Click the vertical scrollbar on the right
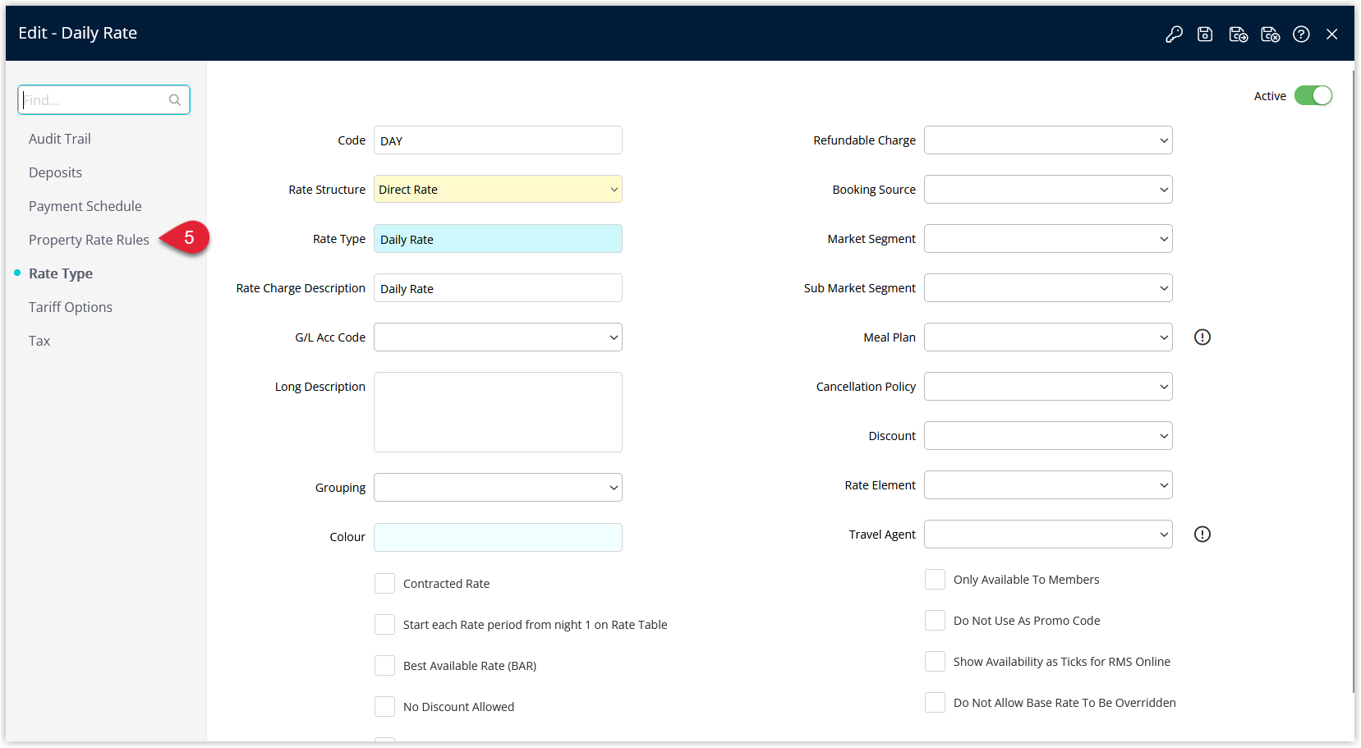 [1354, 382]
